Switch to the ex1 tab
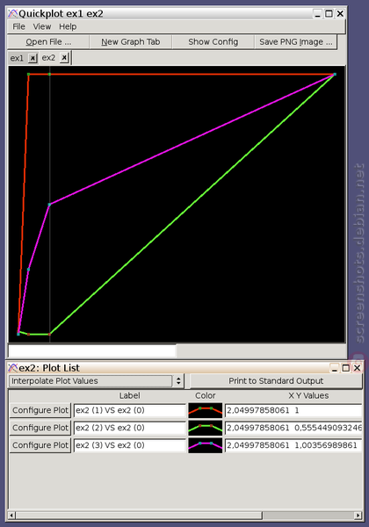This screenshot has width=369, height=527. click(17, 58)
